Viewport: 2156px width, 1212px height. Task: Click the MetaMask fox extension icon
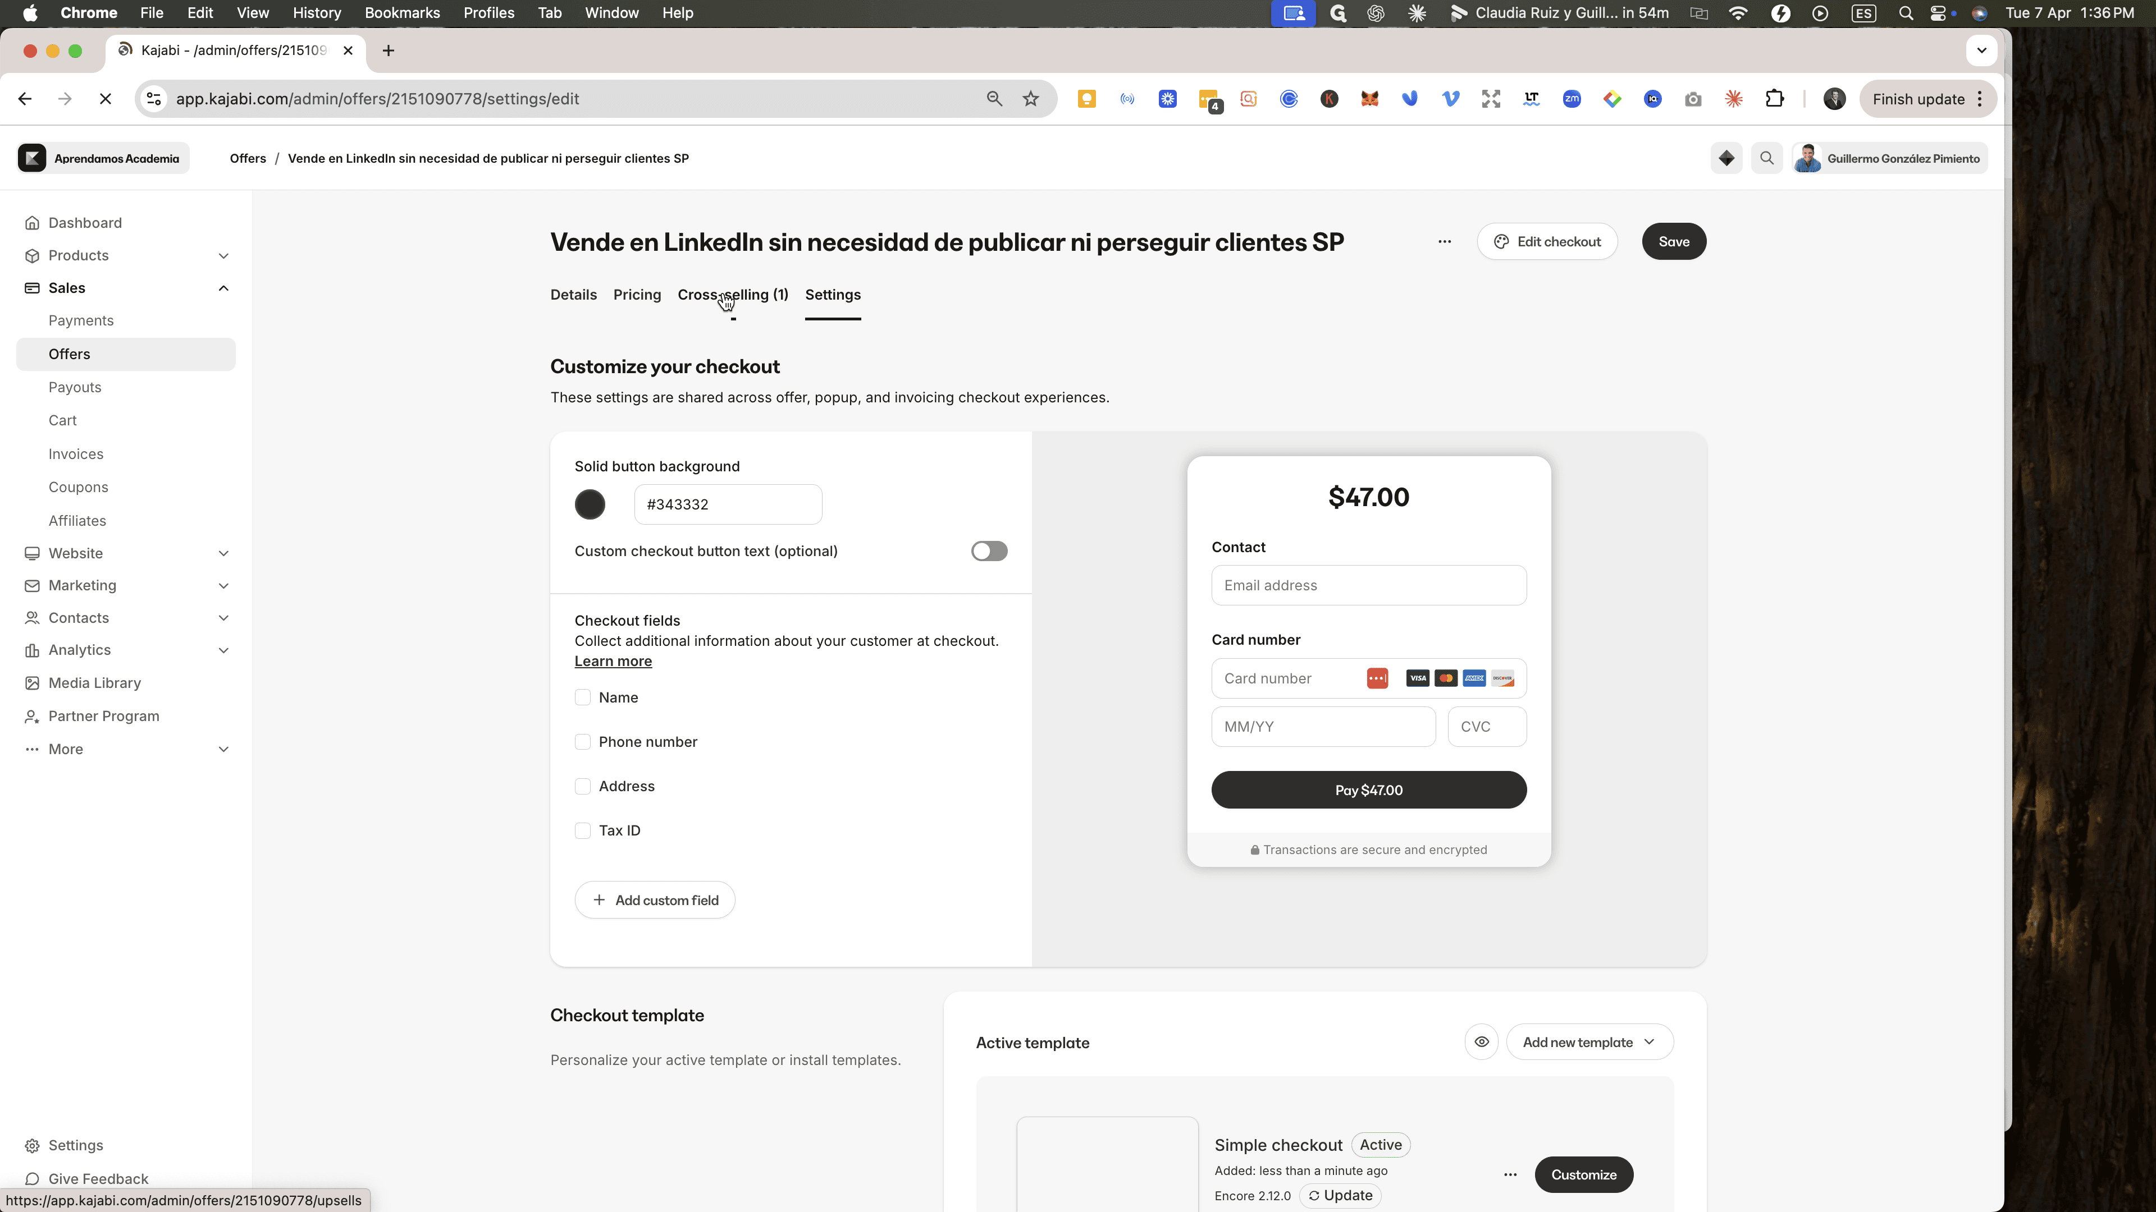1369,99
